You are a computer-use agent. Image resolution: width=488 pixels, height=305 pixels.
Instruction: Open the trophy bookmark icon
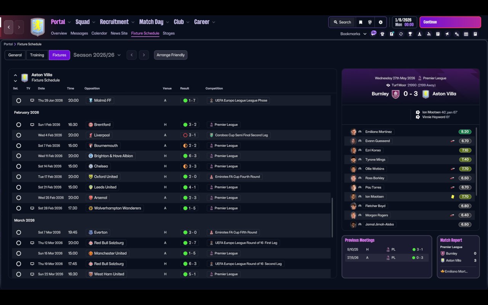410,34
